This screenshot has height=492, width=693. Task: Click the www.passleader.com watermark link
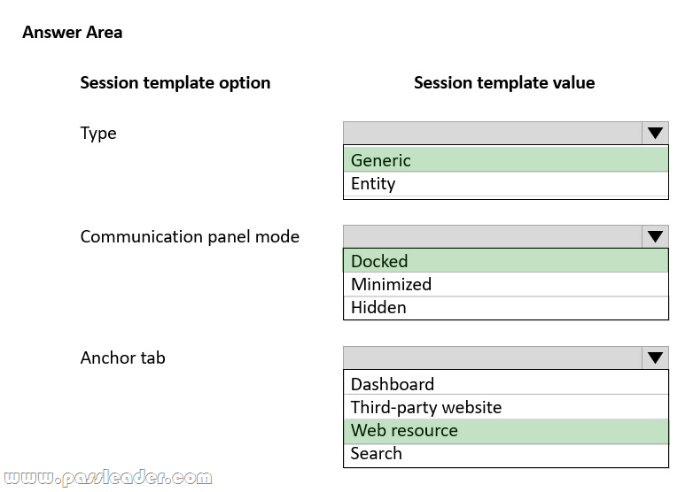[106, 479]
